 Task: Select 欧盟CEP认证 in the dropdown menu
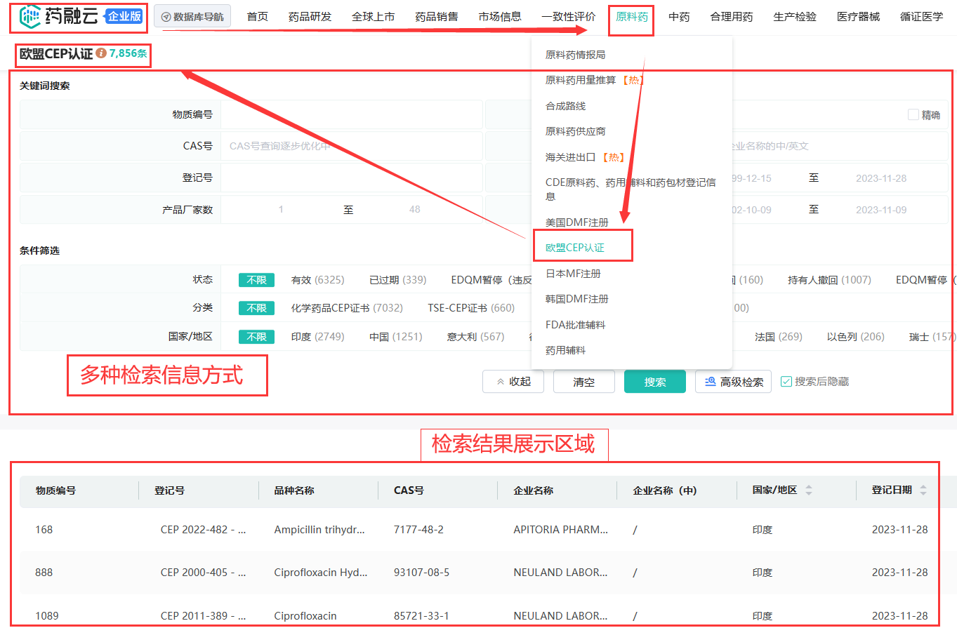575,248
